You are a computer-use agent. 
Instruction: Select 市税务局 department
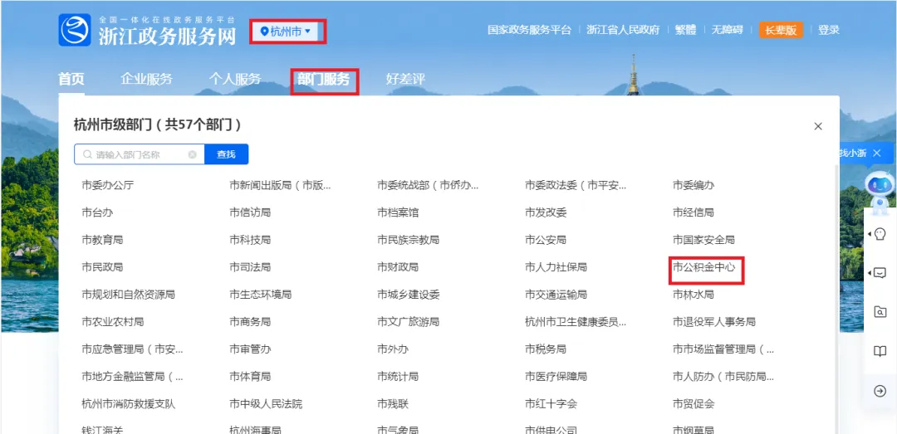point(546,349)
